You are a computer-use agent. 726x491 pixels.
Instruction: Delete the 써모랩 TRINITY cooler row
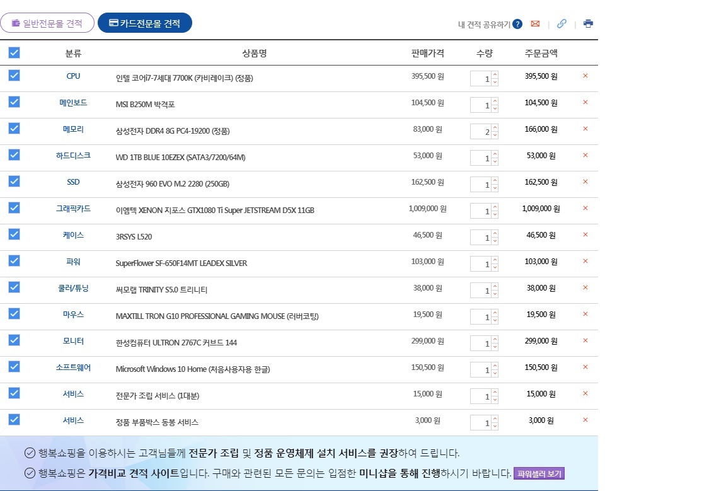[x=585, y=287]
